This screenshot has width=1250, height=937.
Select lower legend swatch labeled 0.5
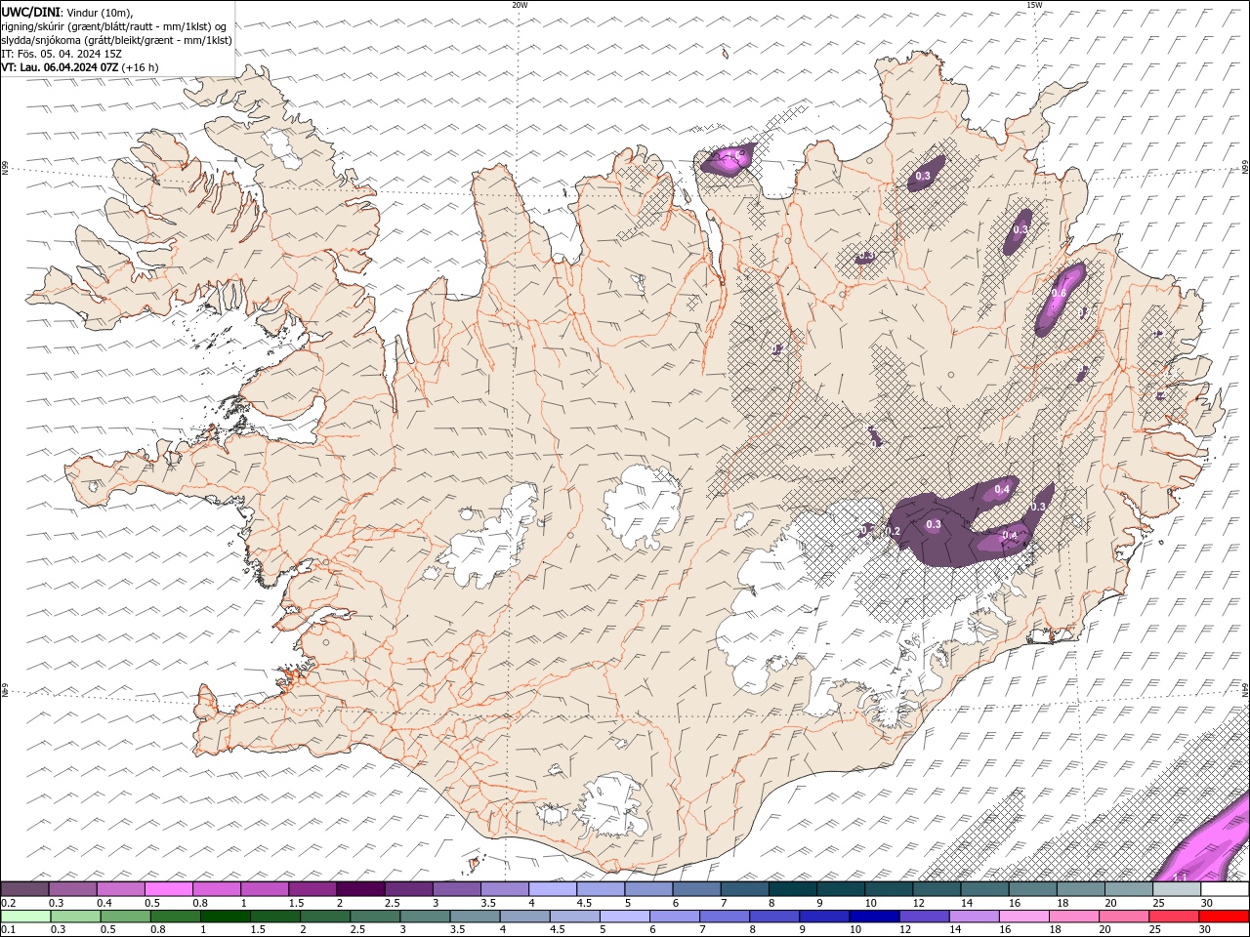(x=125, y=917)
